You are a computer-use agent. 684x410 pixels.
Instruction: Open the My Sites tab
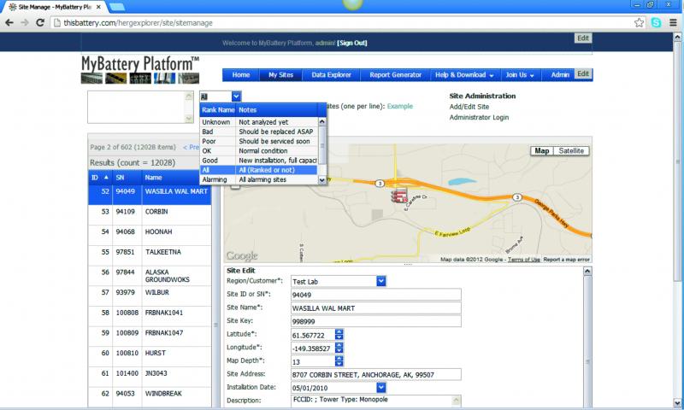[281, 75]
